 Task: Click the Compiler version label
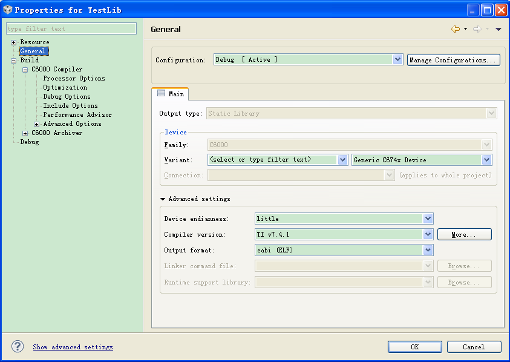(x=195, y=234)
